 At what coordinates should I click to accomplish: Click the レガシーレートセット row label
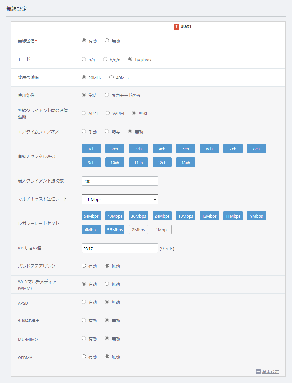click(39, 223)
